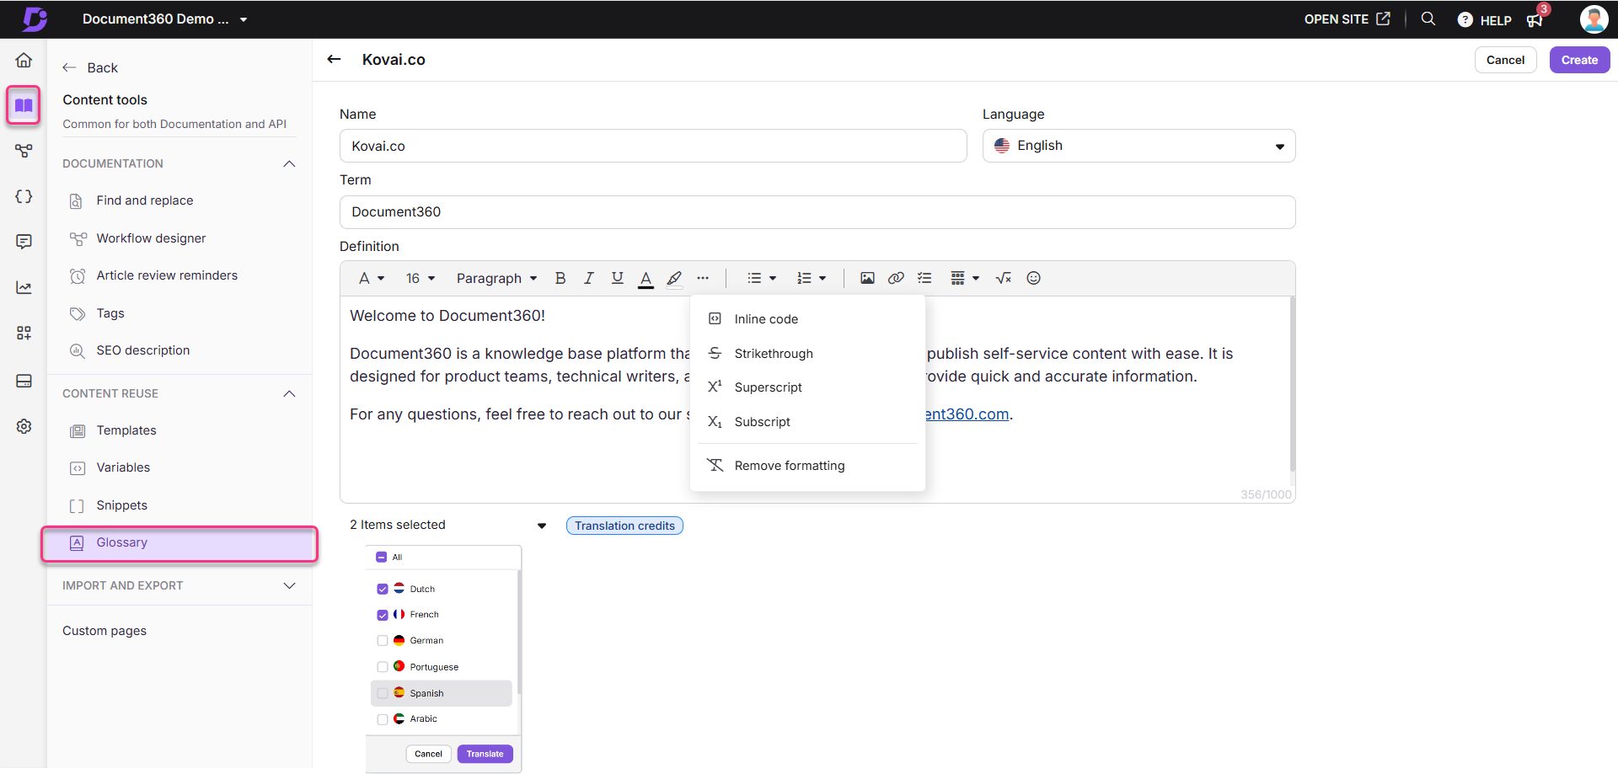Click the Translation credits badge

click(x=624, y=526)
